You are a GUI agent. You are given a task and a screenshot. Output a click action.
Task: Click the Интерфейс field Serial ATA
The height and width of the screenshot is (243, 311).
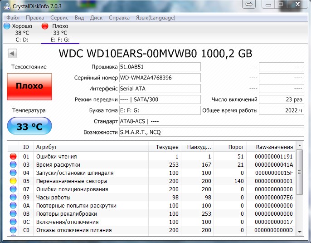point(160,89)
